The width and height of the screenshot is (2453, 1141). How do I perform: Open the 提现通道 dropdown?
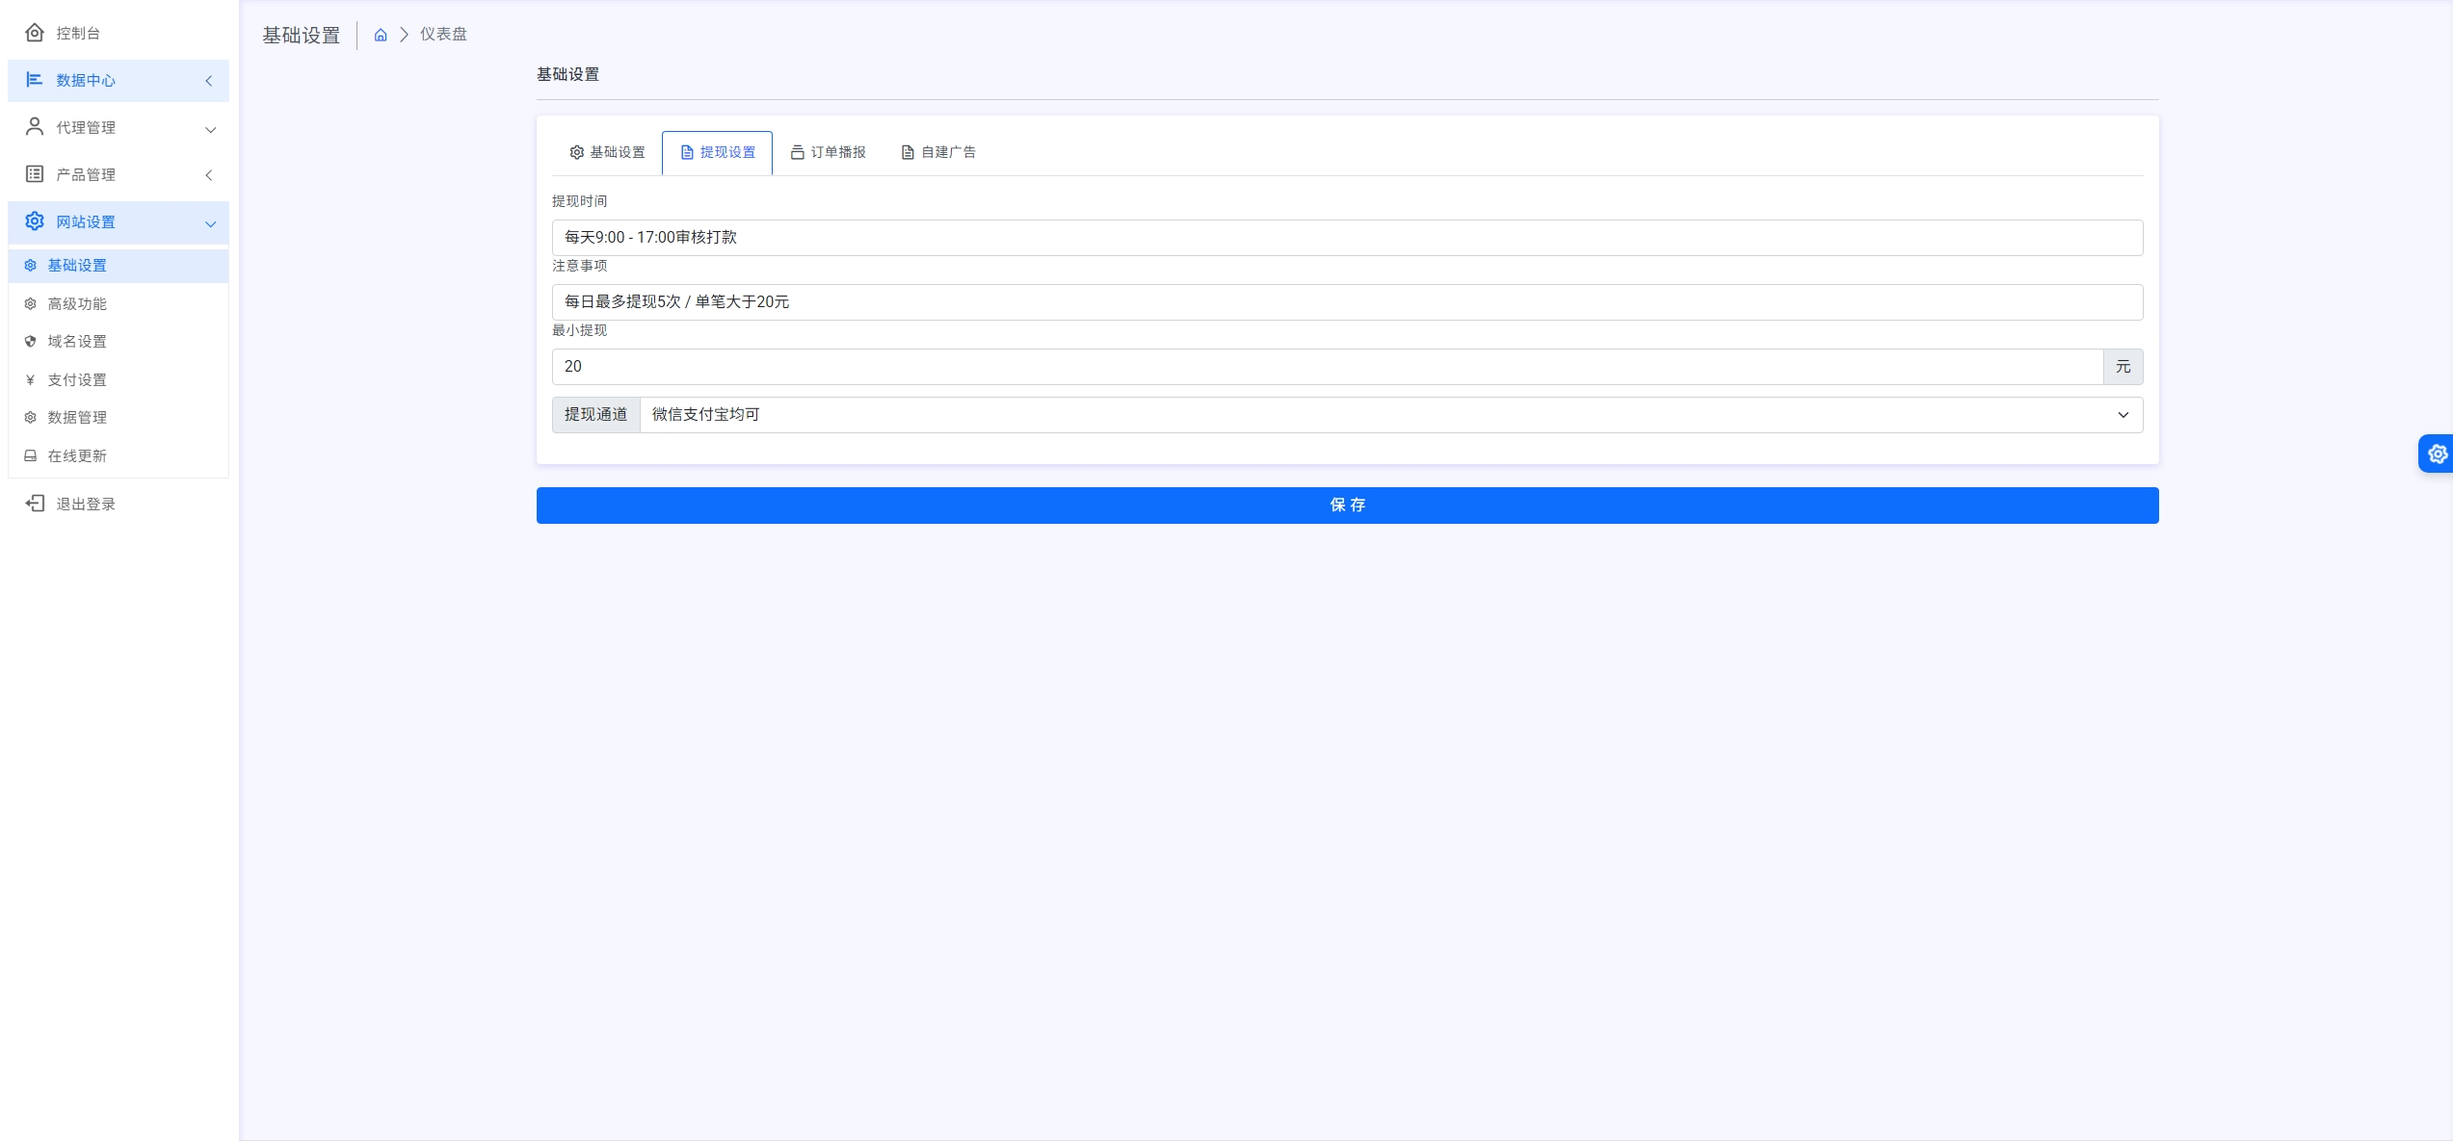1390,415
